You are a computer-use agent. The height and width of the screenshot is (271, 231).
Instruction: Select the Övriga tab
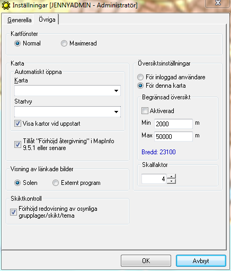[47, 20]
